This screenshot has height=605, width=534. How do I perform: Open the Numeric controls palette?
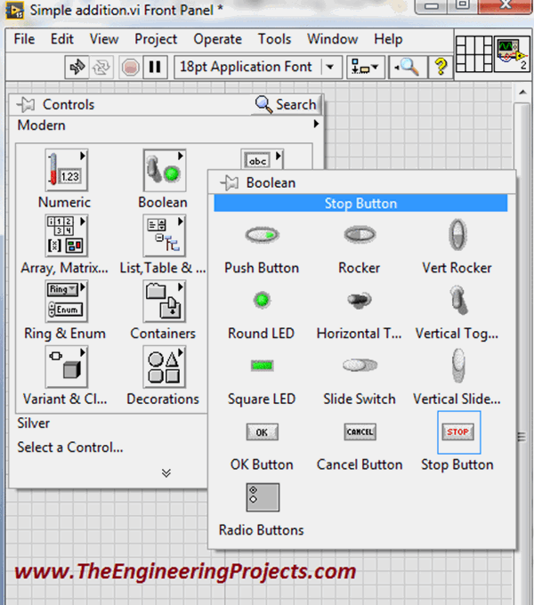click(64, 171)
